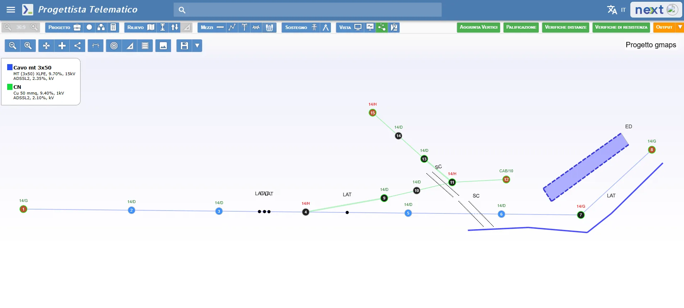Select the pole crossarm icon in Mezzi group
This screenshot has height=308, width=684.
tap(244, 27)
